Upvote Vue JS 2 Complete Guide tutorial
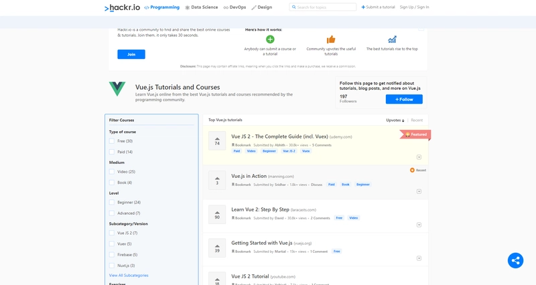Viewport: 536px width, 285px height. click(217, 140)
